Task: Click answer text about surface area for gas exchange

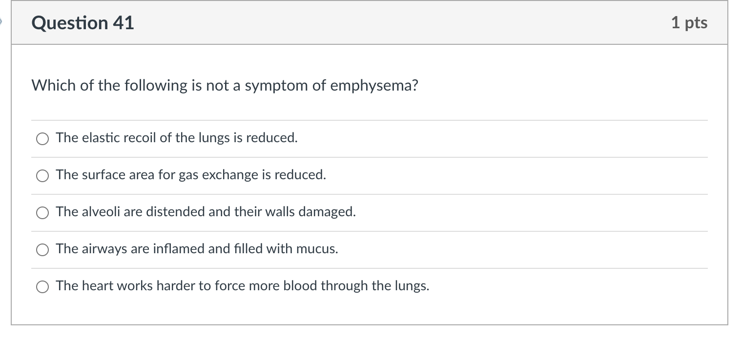Action: (190, 175)
